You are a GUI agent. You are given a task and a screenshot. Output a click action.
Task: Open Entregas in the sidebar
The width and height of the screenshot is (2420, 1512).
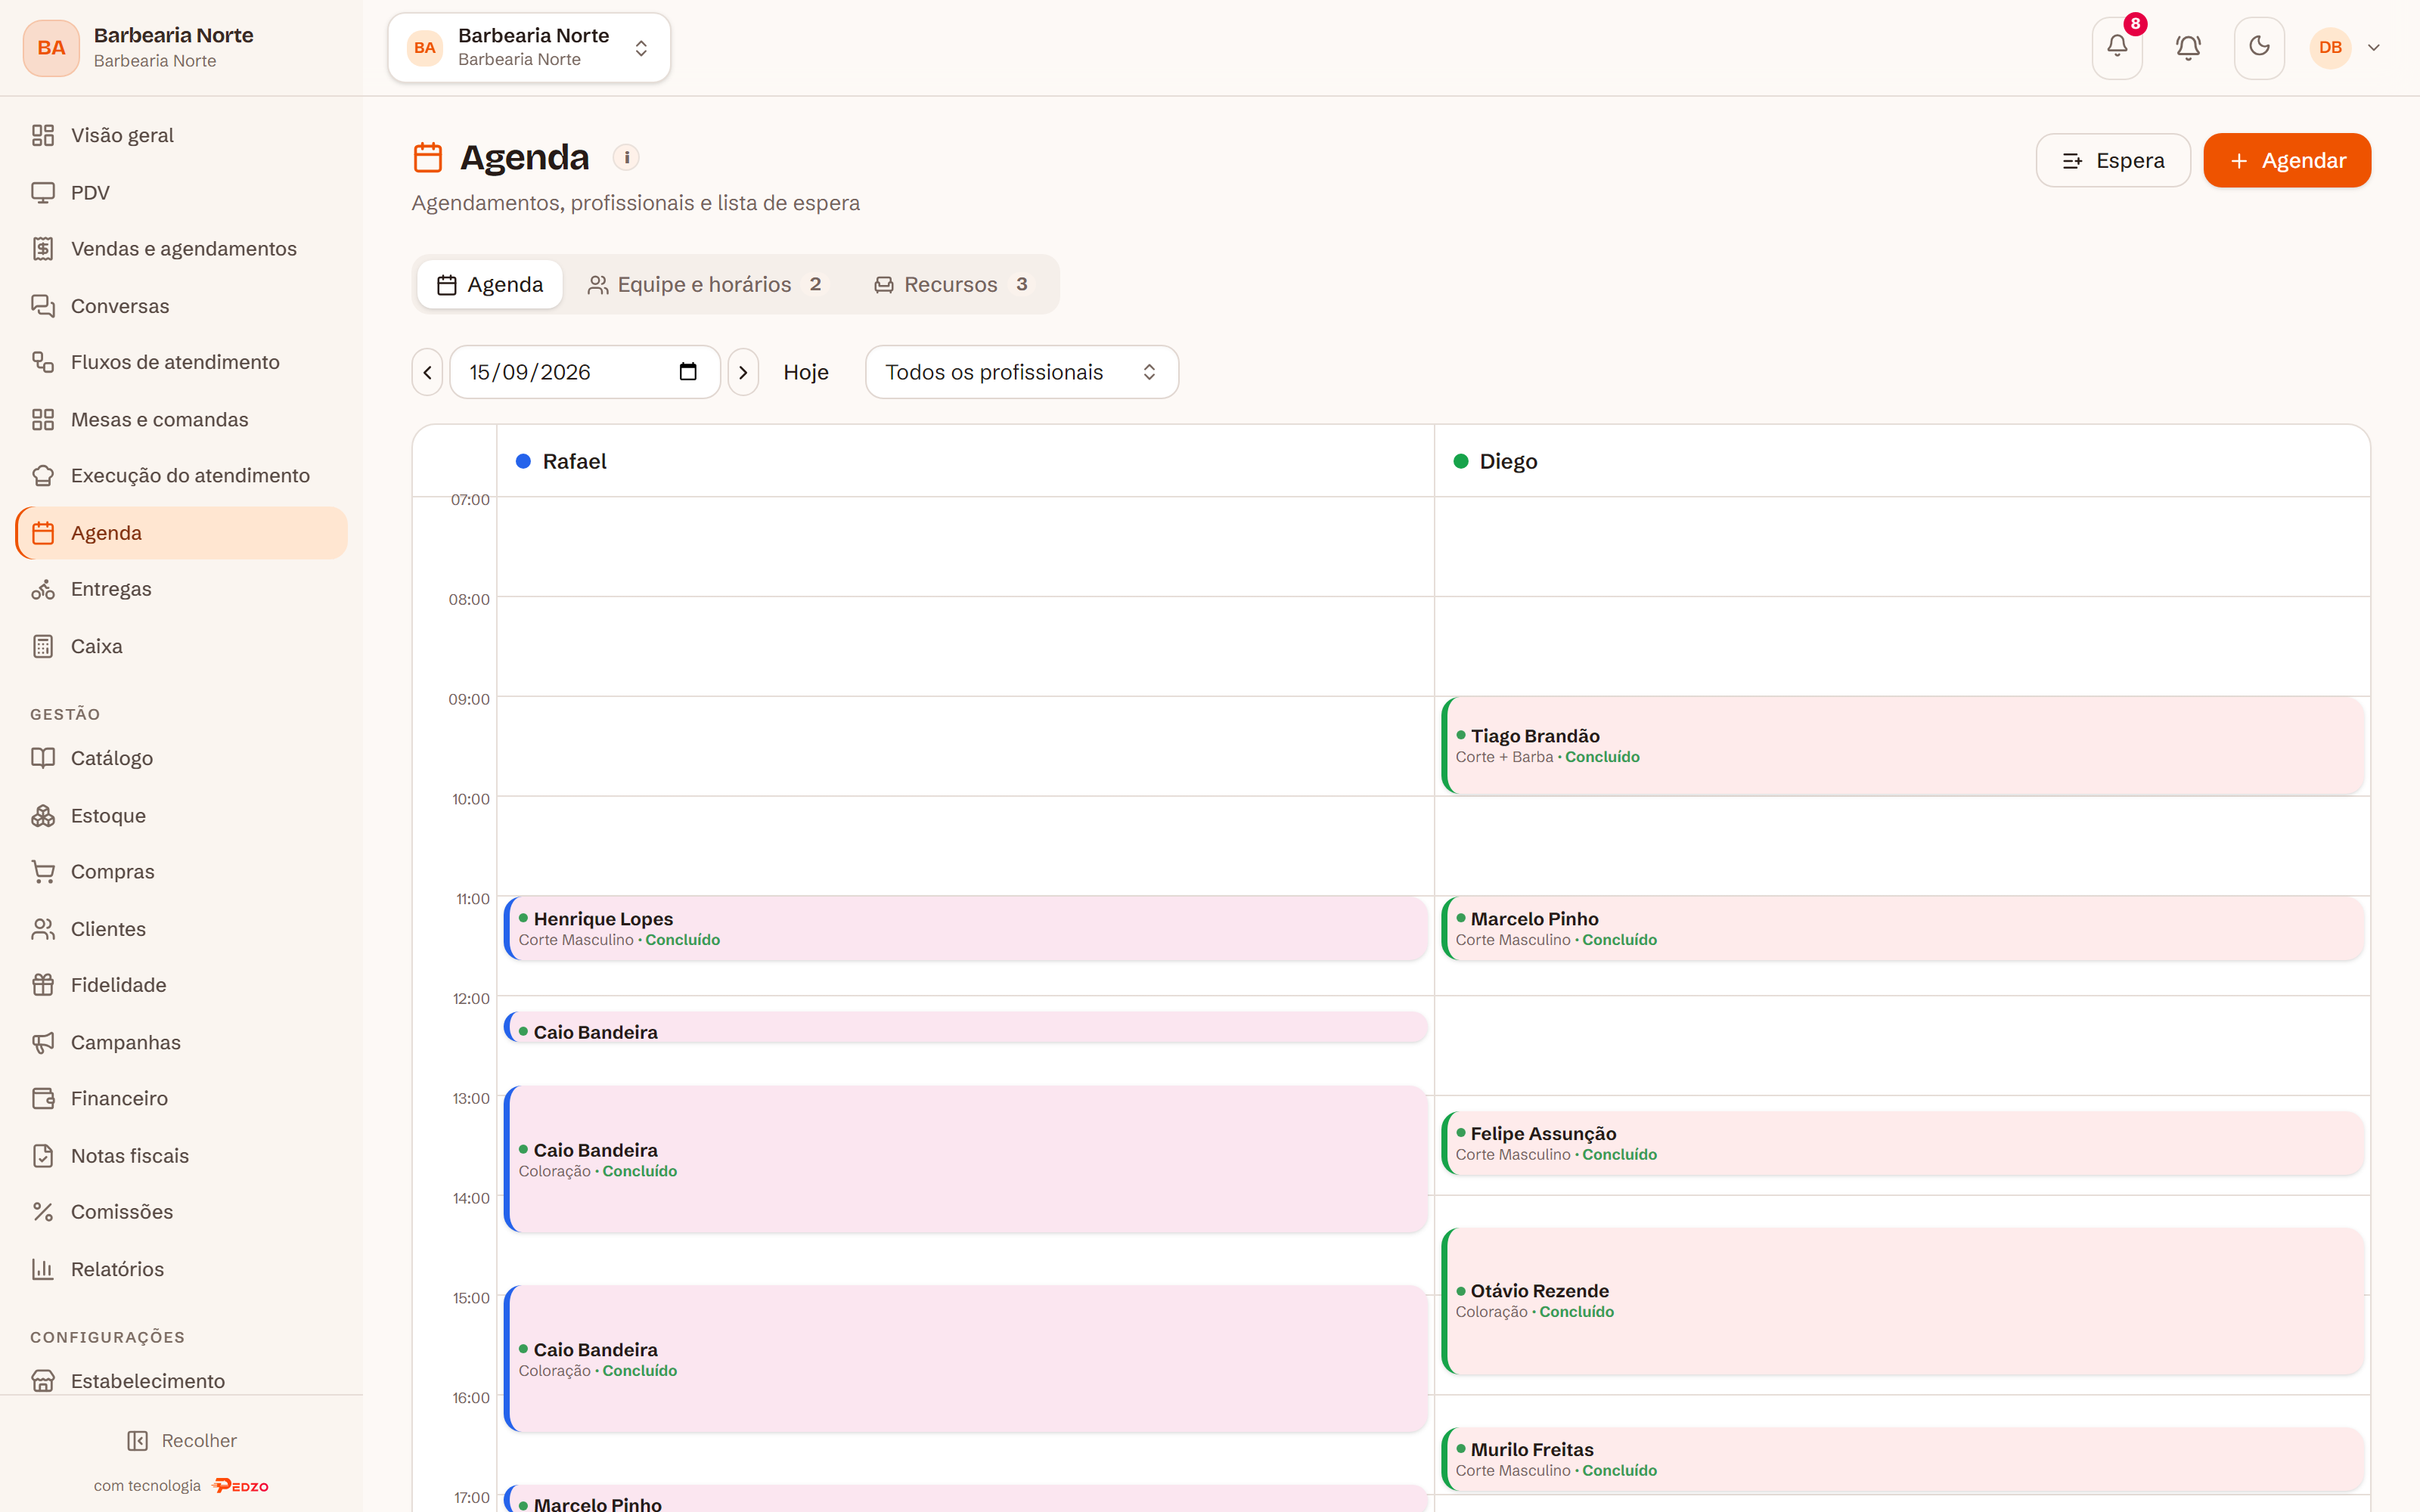pos(181,589)
